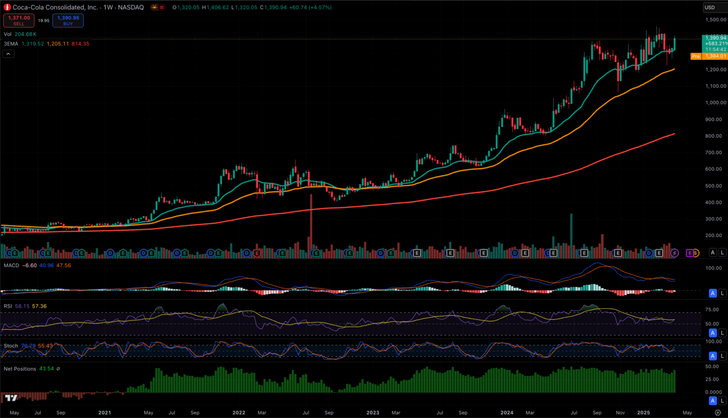Click the 2021 label on time axis
Image resolution: width=728 pixels, height=418 pixels.
point(105,413)
